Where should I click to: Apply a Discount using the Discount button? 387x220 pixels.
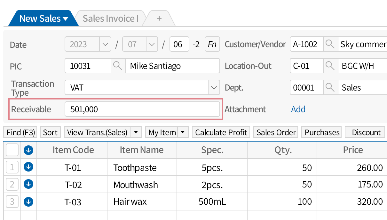tap(365, 132)
